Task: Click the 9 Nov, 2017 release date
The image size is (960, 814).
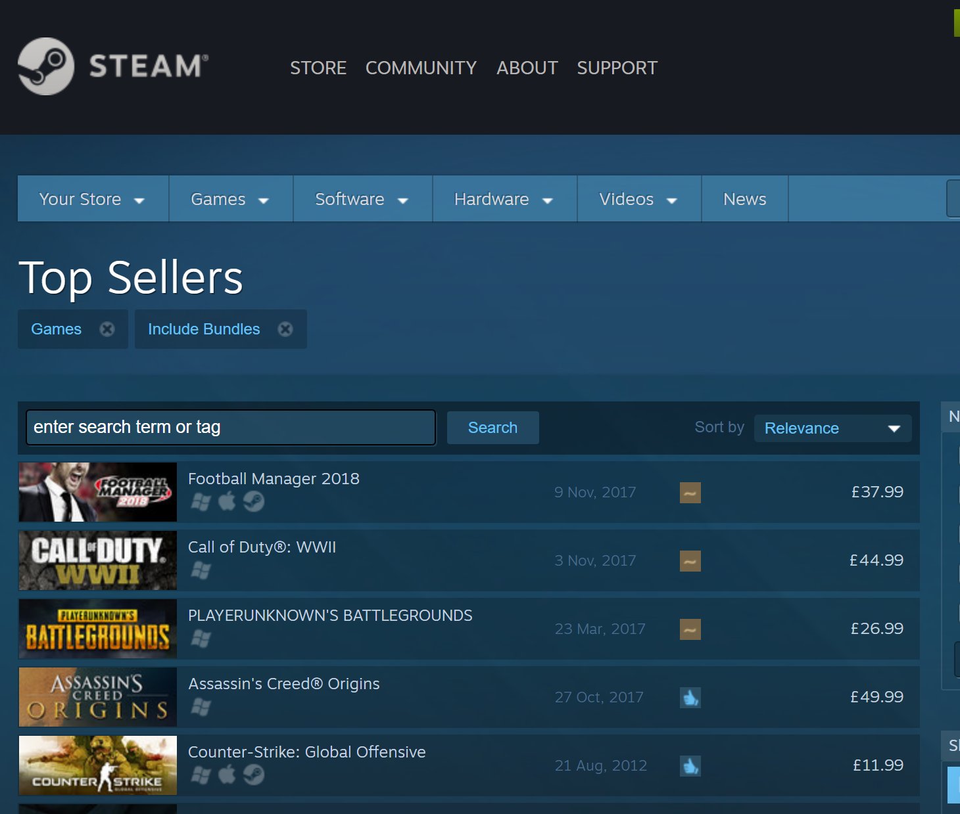Action: pyautogui.click(x=595, y=492)
